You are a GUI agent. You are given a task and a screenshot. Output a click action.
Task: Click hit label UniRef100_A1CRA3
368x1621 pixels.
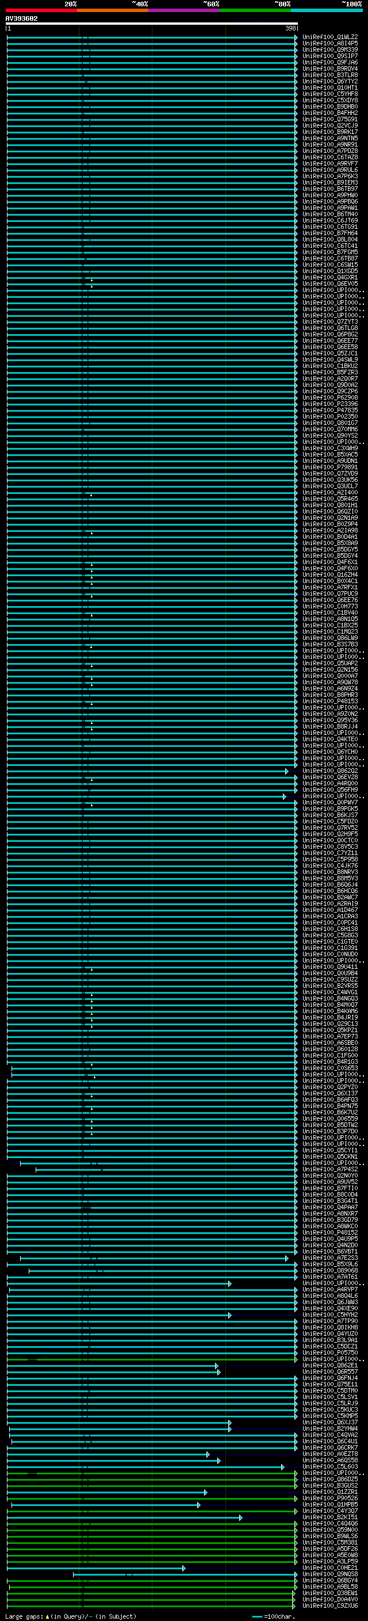pos(330,916)
